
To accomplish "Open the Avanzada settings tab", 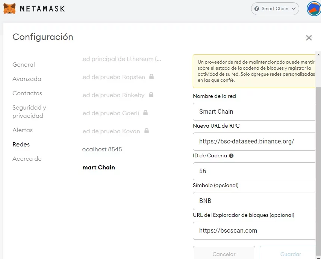I will [x=27, y=79].
